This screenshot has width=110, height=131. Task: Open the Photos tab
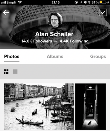click(x=12, y=57)
